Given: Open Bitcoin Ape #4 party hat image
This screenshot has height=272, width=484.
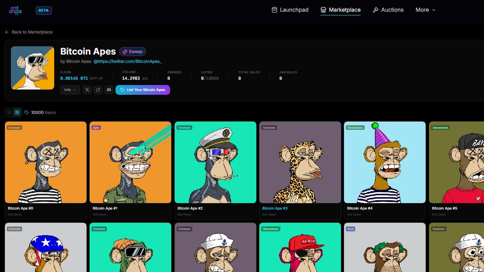Looking at the screenshot, I should point(385,162).
